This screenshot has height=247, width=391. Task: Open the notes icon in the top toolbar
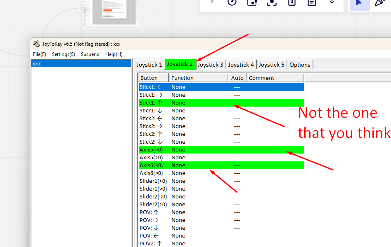(312, 2)
